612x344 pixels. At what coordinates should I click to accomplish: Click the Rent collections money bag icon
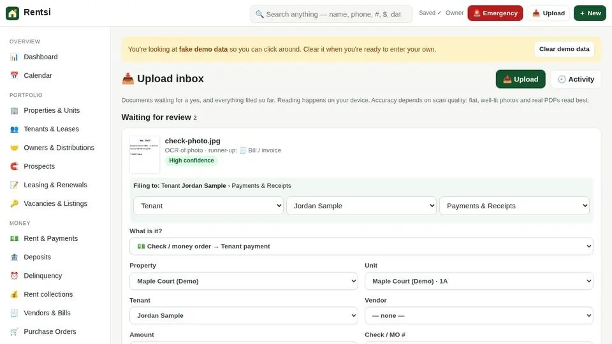coord(14,294)
